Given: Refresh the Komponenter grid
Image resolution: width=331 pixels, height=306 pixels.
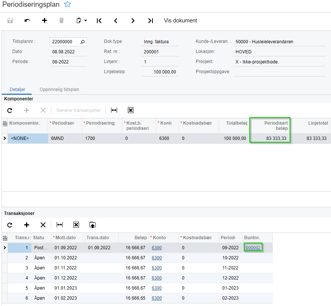Looking at the screenshot, I should coord(10,110).
